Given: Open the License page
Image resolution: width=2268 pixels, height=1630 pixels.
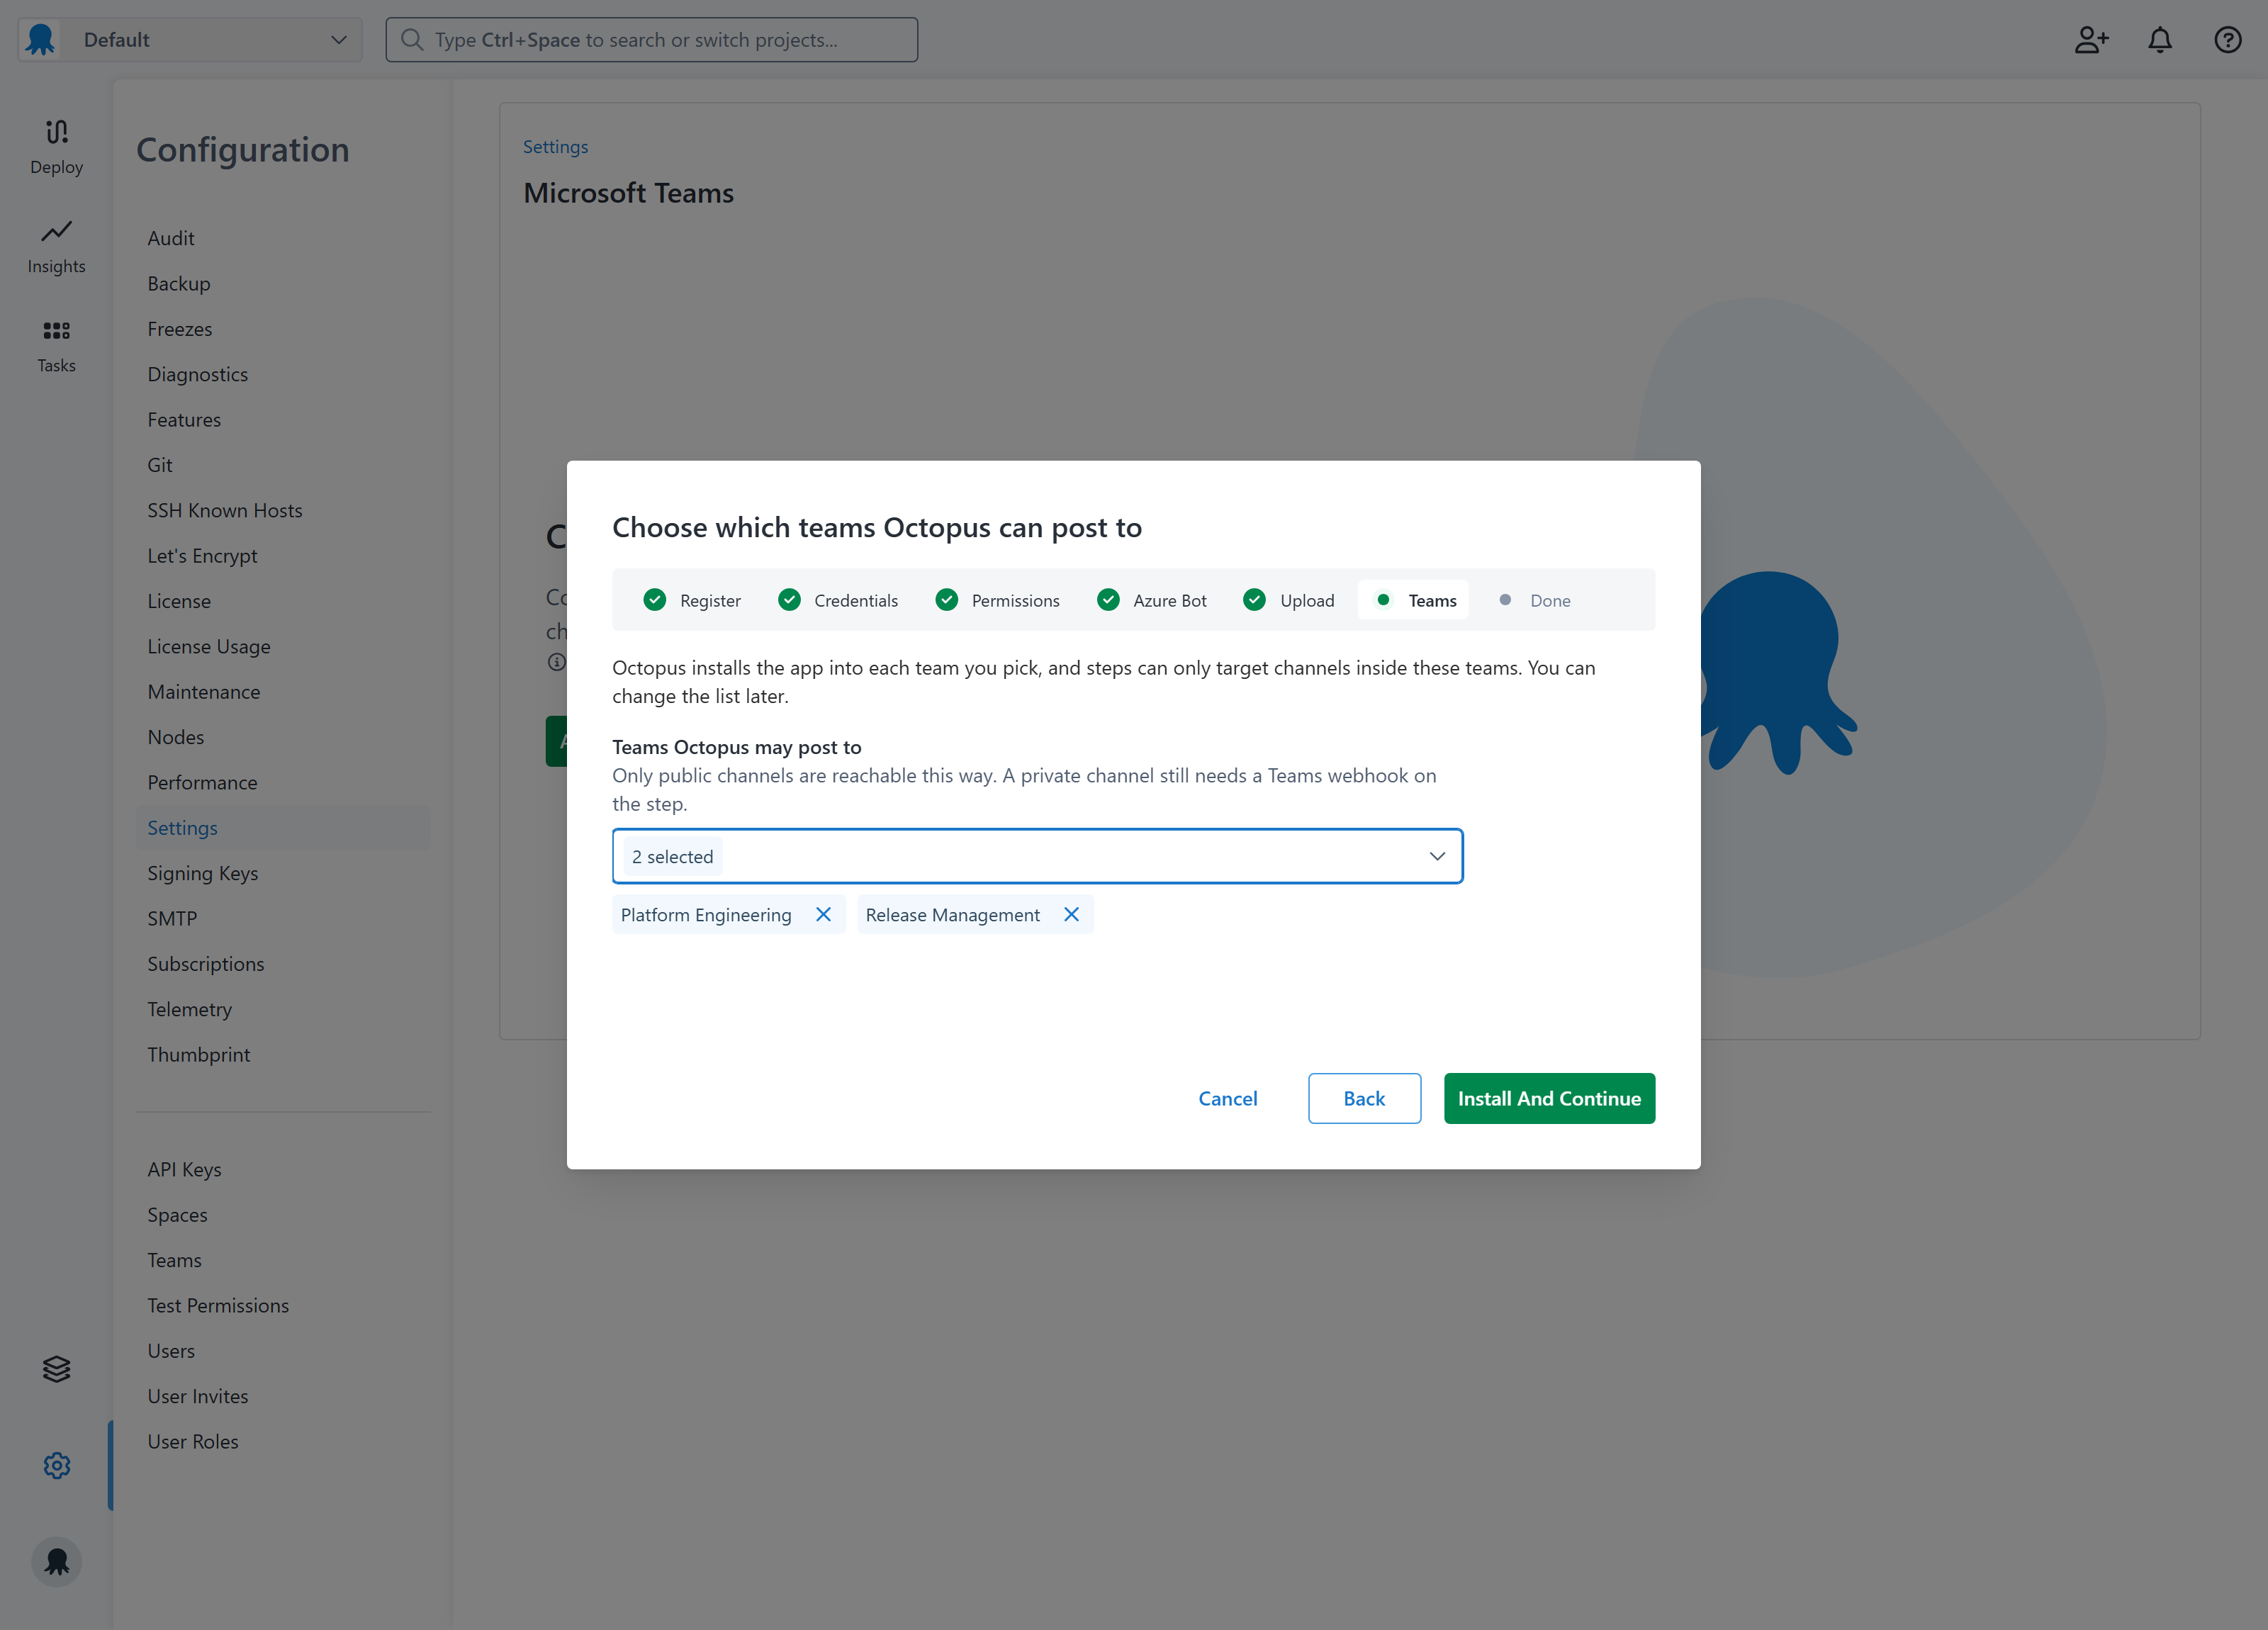Looking at the screenshot, I should [x=179, y=601].
